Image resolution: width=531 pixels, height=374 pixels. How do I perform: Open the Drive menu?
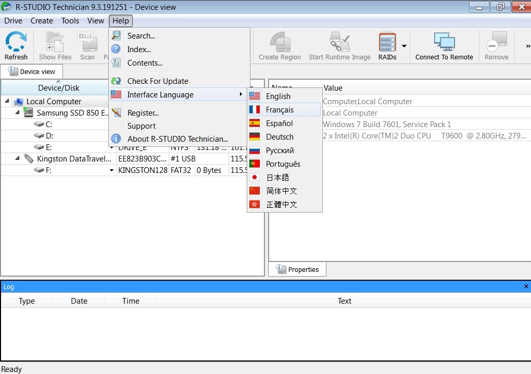click(13, 21)
